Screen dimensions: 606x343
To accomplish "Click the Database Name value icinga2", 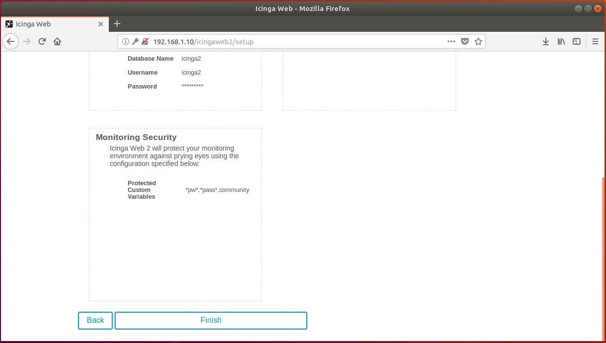I will tap(191, 59).
